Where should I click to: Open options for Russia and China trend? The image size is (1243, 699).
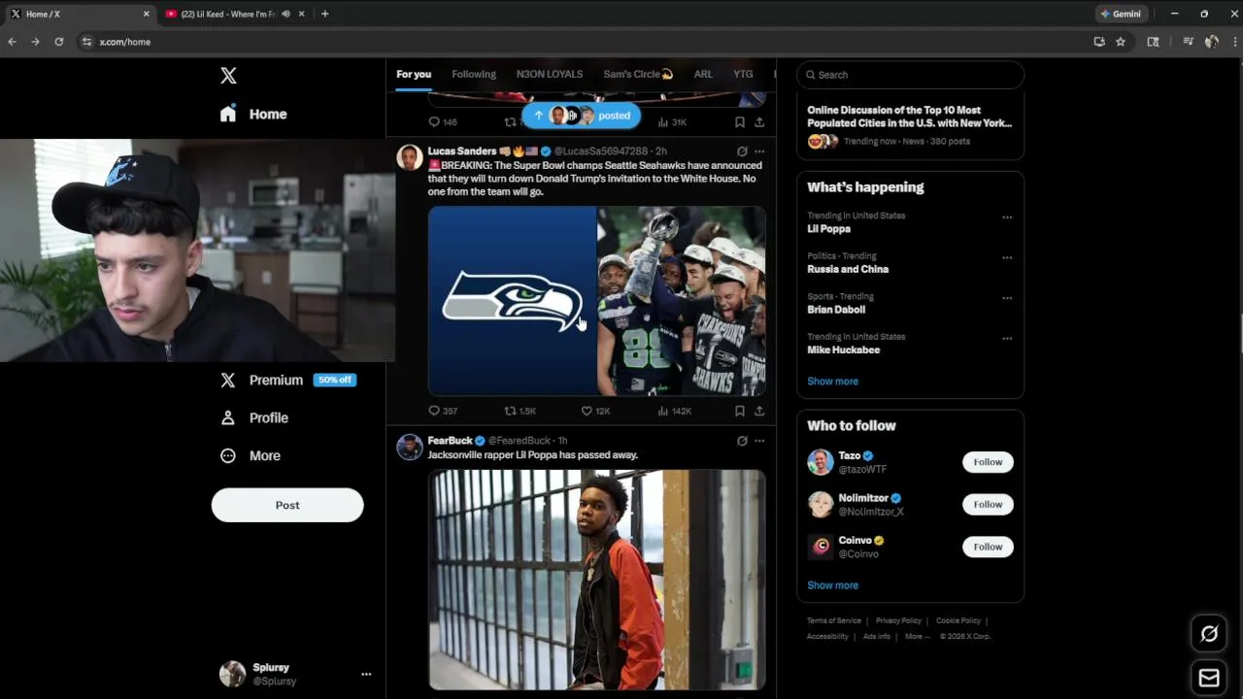[x=1007, y=258]
